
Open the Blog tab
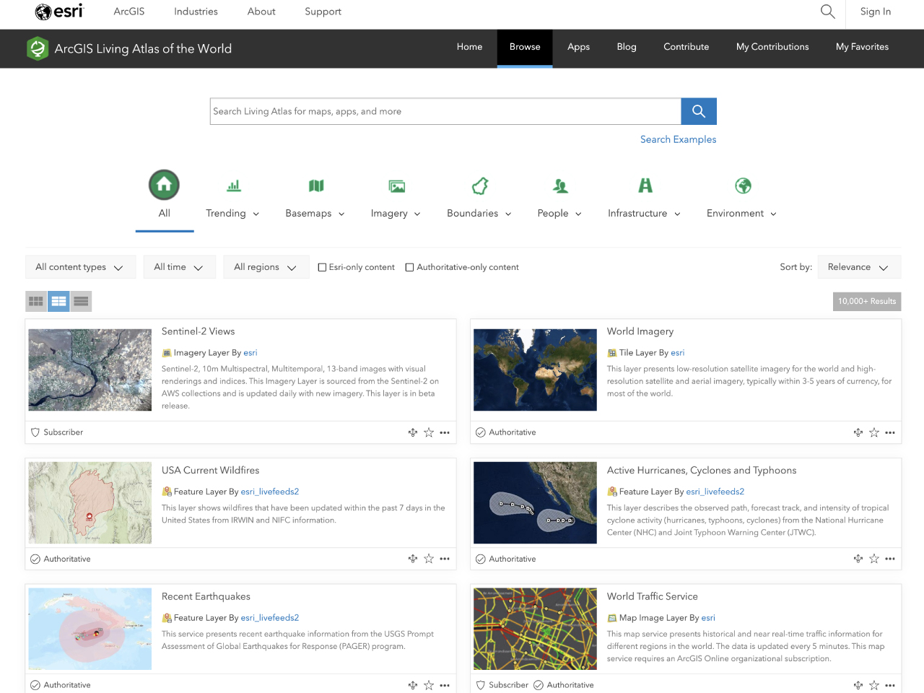point(627,47)
